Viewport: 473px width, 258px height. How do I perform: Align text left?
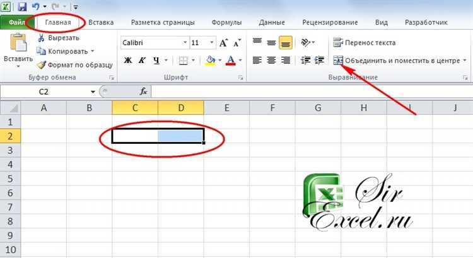pos(257,61)
